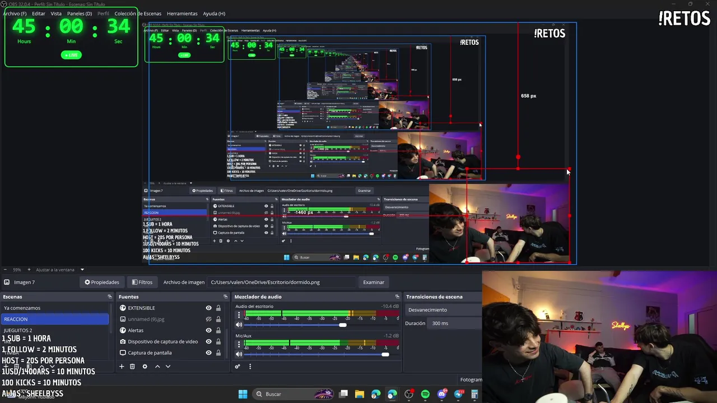Open File Explorer from taskbar
Viewport: 717px width, 403px height.
point(360,394)
